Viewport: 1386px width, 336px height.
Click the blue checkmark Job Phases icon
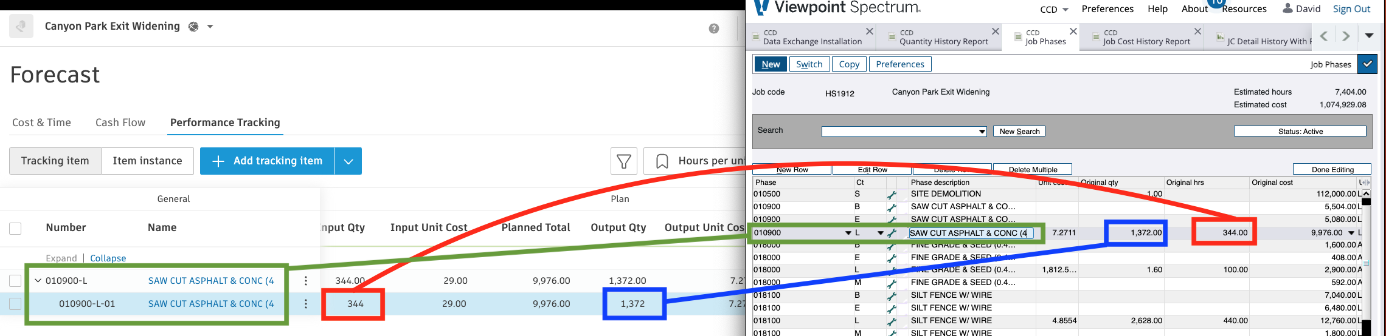(x=1367, y=64)
